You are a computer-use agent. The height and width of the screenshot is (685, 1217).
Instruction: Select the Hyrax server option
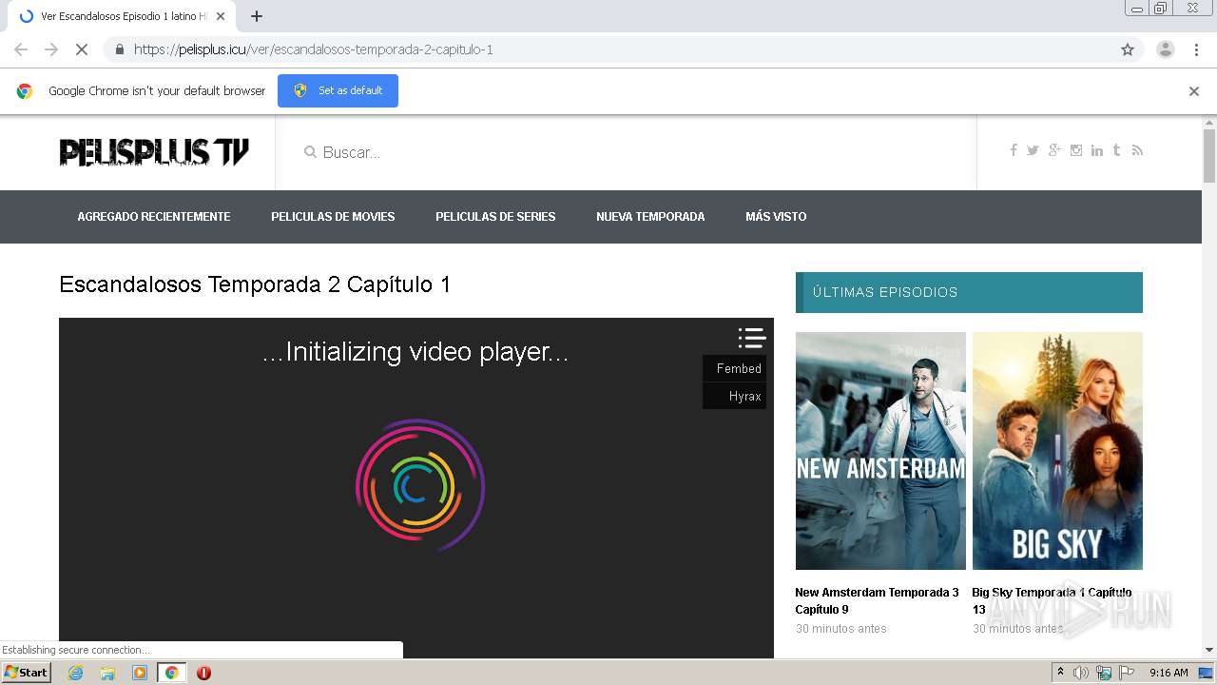pos(735,396)
